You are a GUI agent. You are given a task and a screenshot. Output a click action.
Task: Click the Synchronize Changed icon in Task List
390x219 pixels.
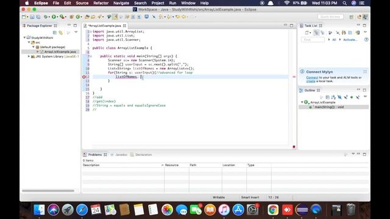[358, 32]
